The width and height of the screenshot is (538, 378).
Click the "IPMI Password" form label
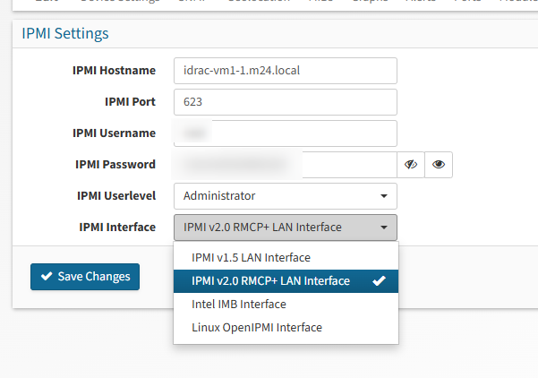click(x=115, y=165)
